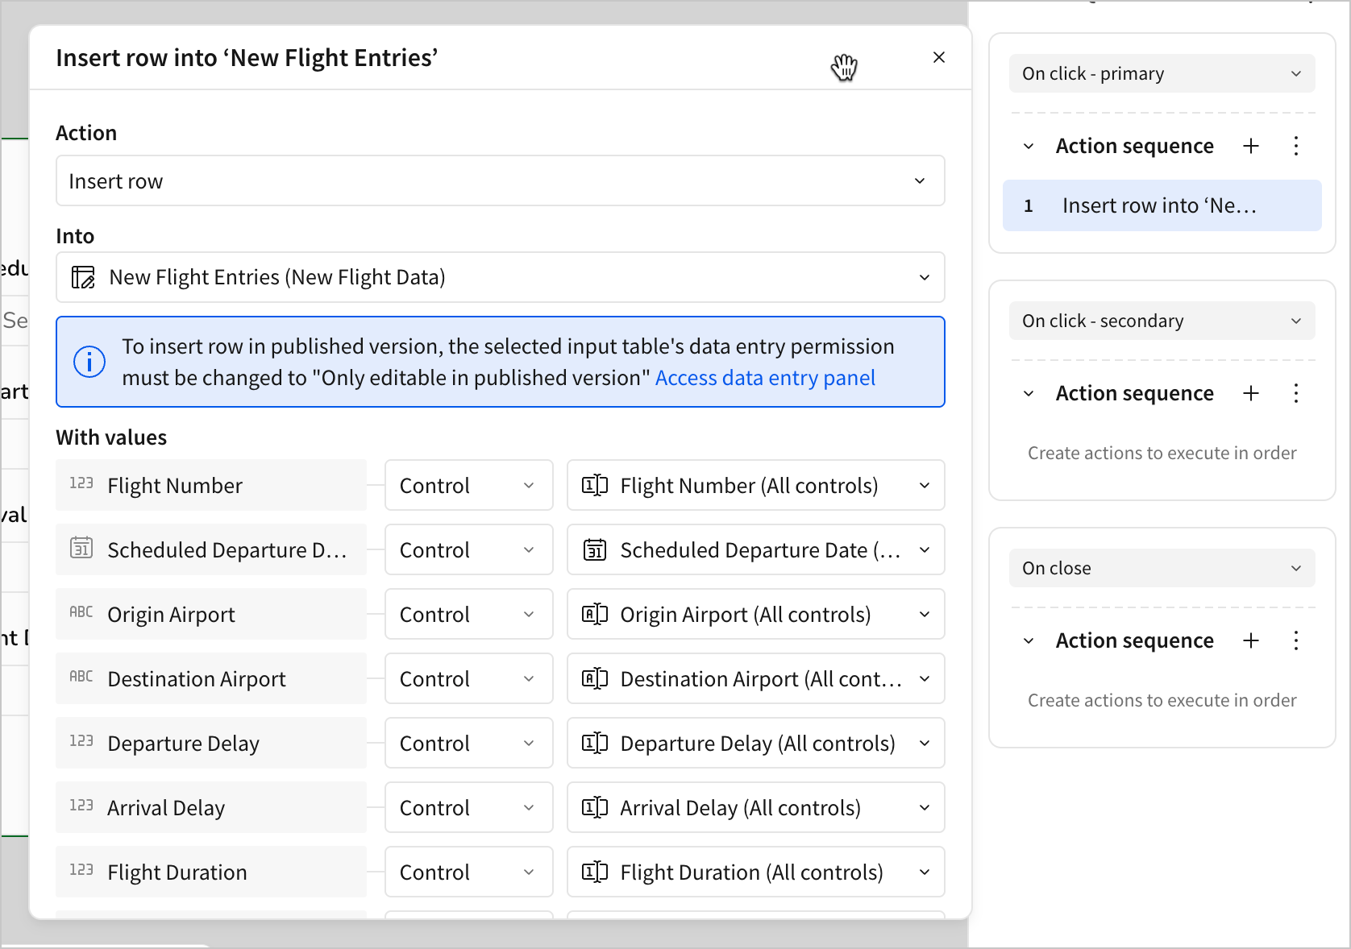Open three-dot menu for On click - secondary sequence
The image size is (1351, 949).
point(1295,393)
